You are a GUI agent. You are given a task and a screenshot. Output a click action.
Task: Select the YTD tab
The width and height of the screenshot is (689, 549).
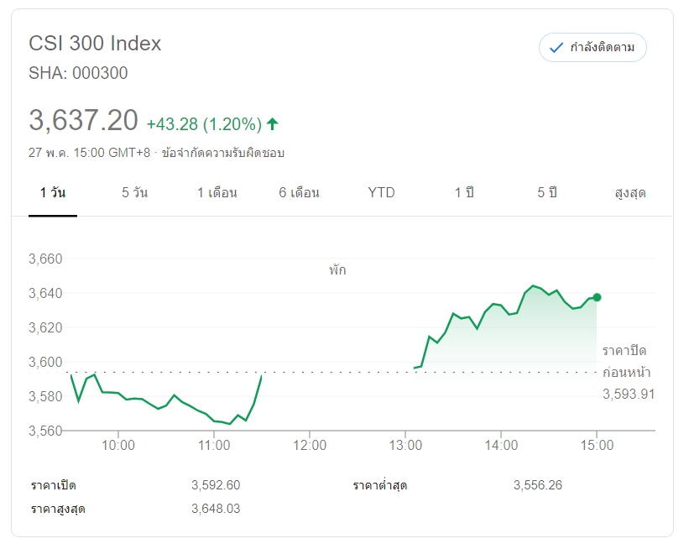tap(381, 193)
